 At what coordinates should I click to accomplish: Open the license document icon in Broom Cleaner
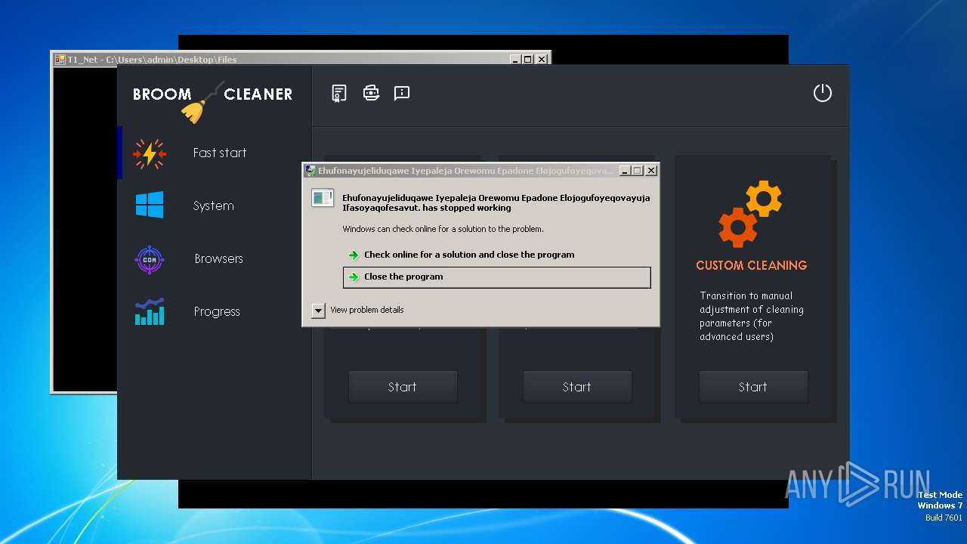(x=339, y=93)
